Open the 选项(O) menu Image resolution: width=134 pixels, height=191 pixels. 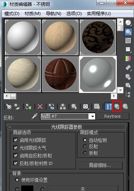coord(74,14)
